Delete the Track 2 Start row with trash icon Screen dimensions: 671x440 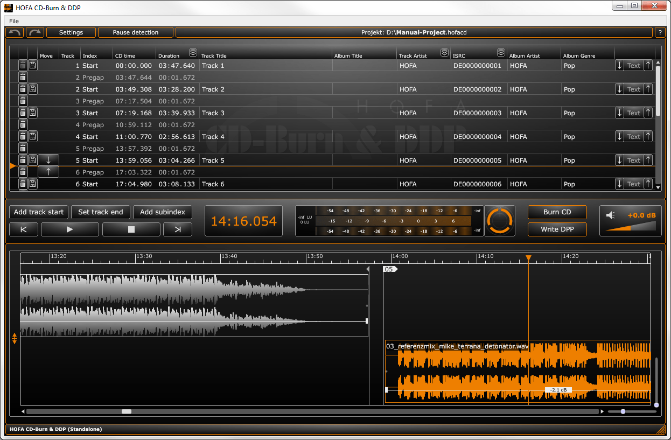tap(23, 89)
